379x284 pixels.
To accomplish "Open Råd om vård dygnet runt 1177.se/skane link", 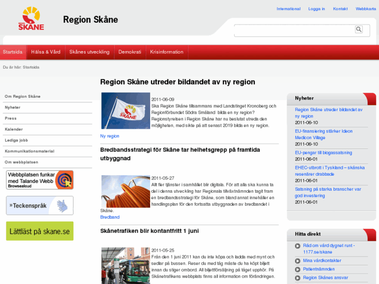I will click(x=329, y=249).
